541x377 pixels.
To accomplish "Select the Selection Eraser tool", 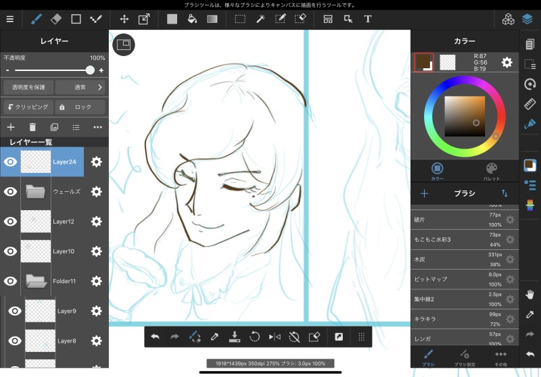I will coord(300,19).
